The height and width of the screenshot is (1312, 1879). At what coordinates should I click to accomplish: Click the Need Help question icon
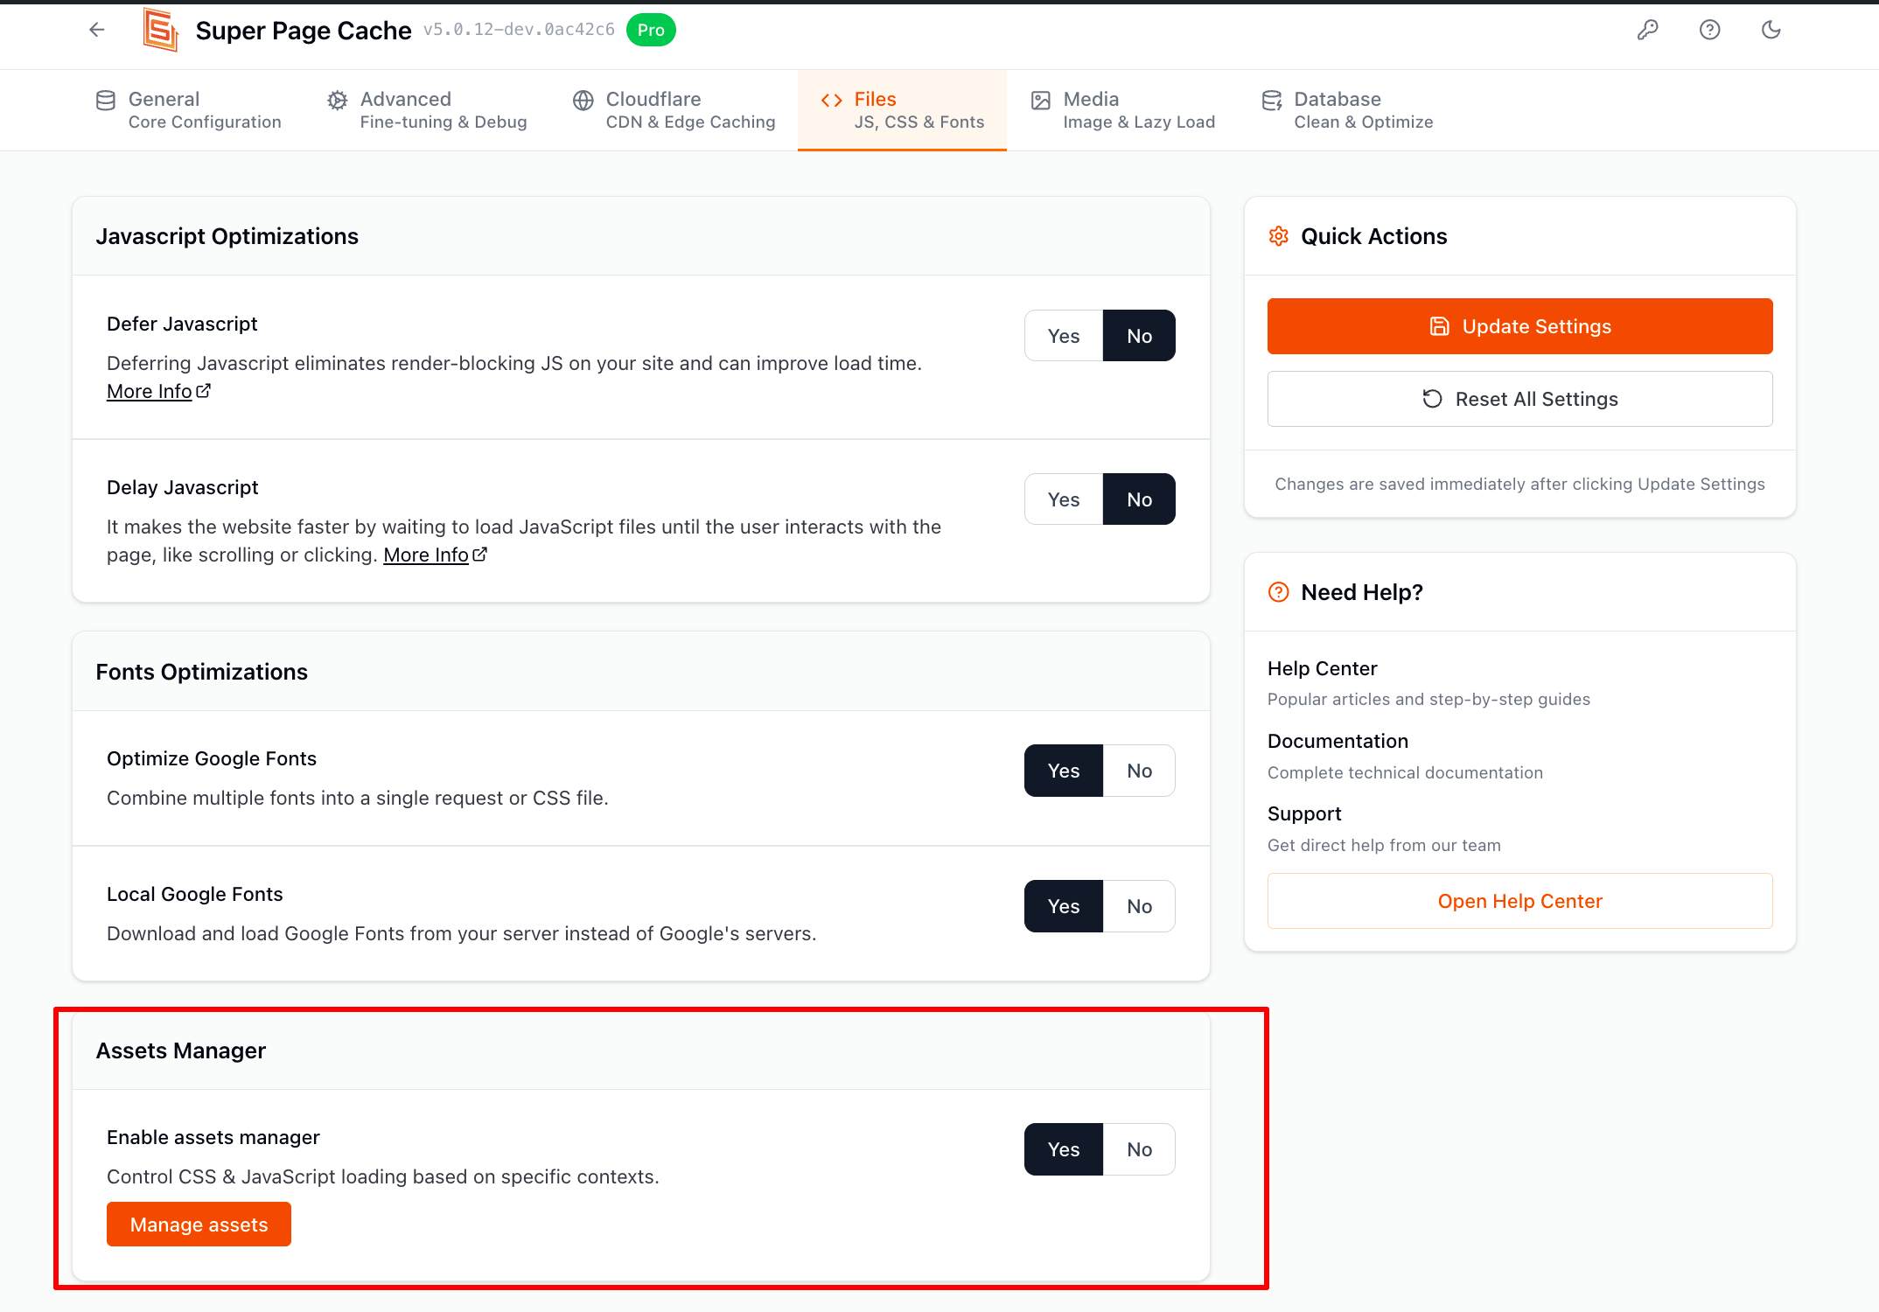(x=1278, y=592)
